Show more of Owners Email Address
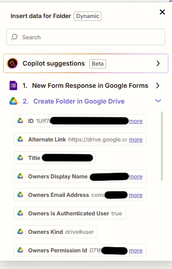Screen dimensions: 172x269 (x=136, y=195)
